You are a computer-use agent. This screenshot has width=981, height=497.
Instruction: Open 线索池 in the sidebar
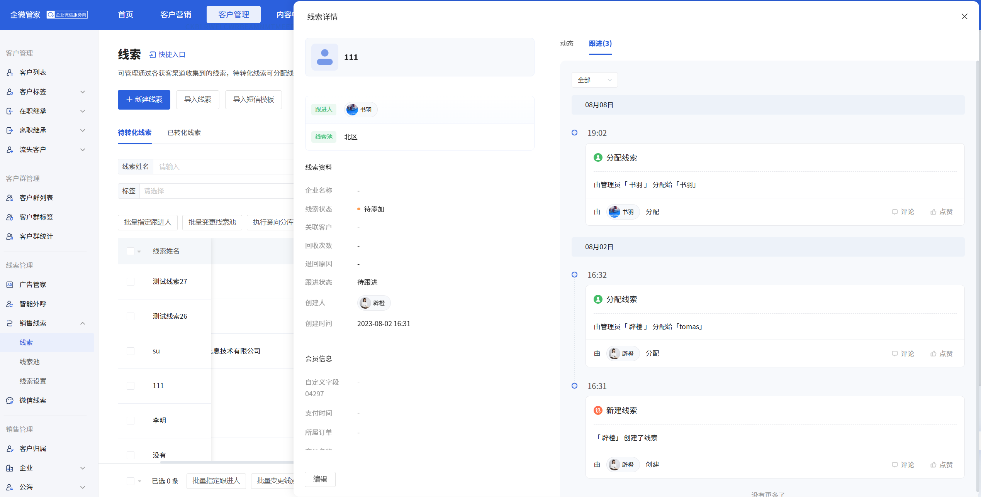click(x=30, y=362)
